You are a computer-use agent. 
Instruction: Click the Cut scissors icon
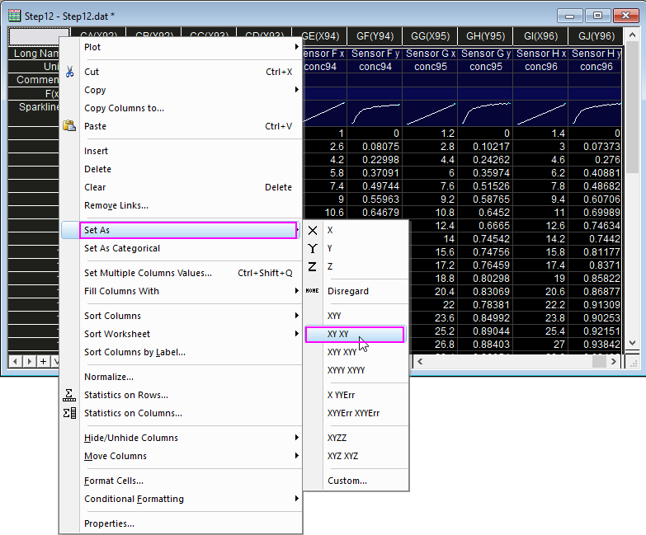click(x=69, y=72)
